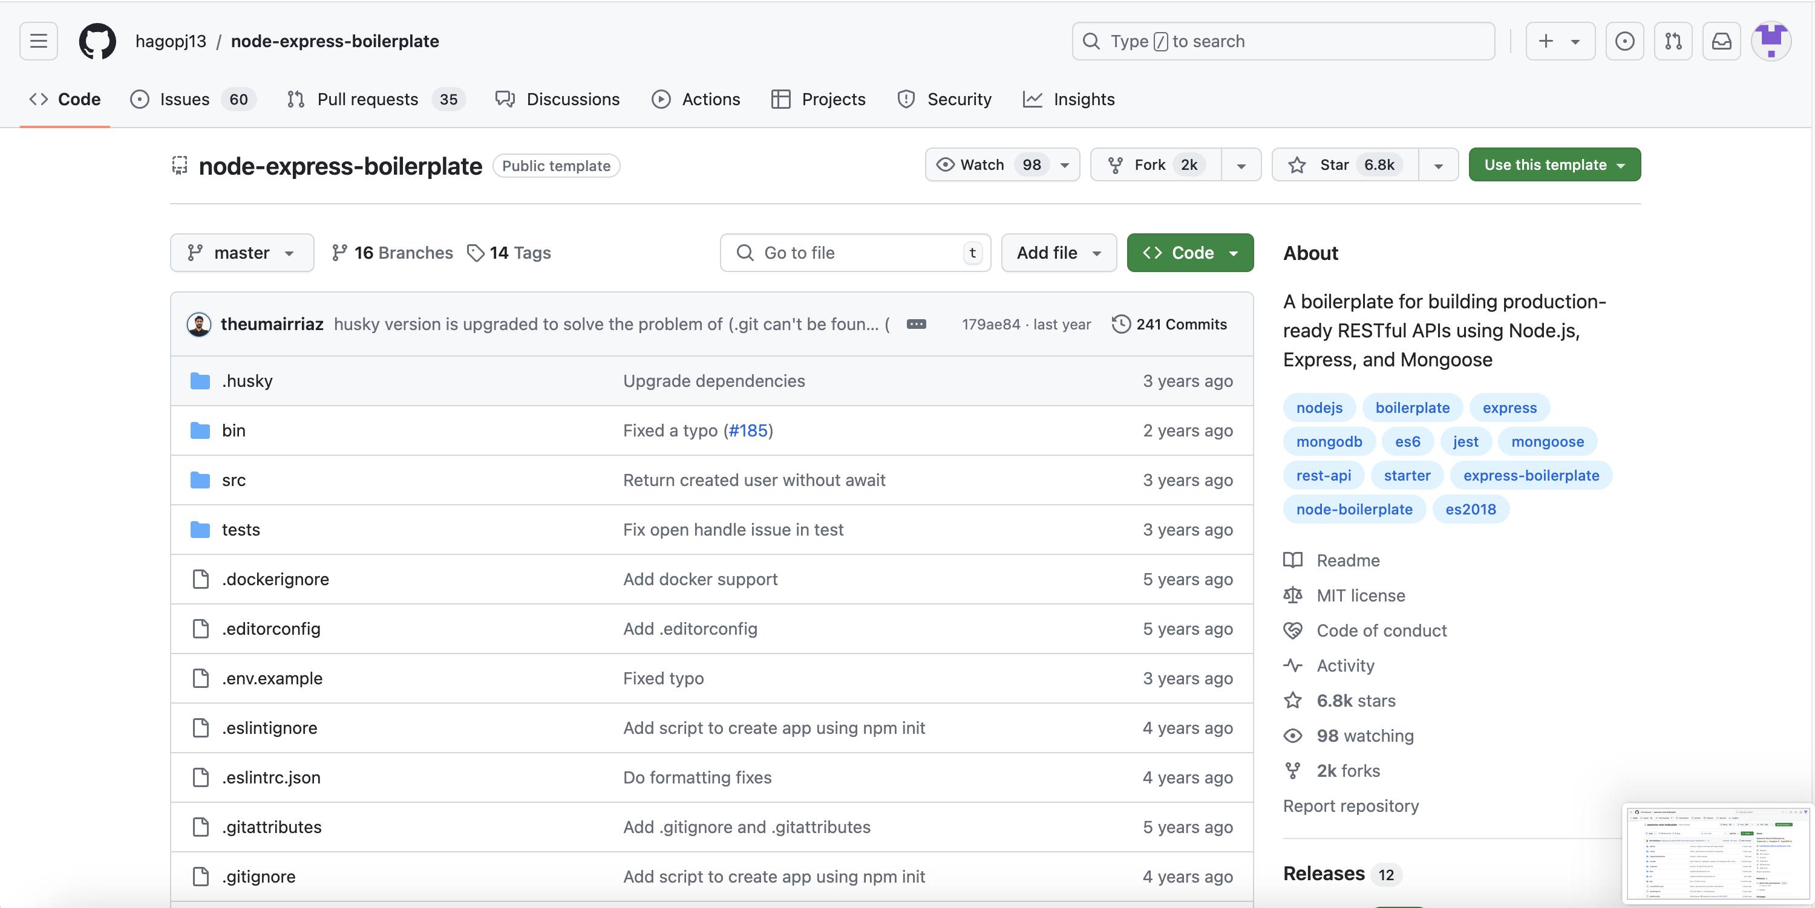This screenshot has width=1815, height=908.
Task: Star the repository
Action: [1345, 164]
